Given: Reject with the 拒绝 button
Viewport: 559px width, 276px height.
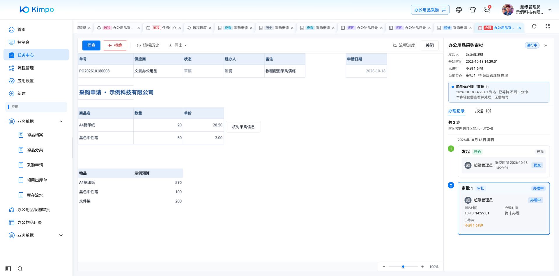Looking at the screenshot, I should (115, 45).
